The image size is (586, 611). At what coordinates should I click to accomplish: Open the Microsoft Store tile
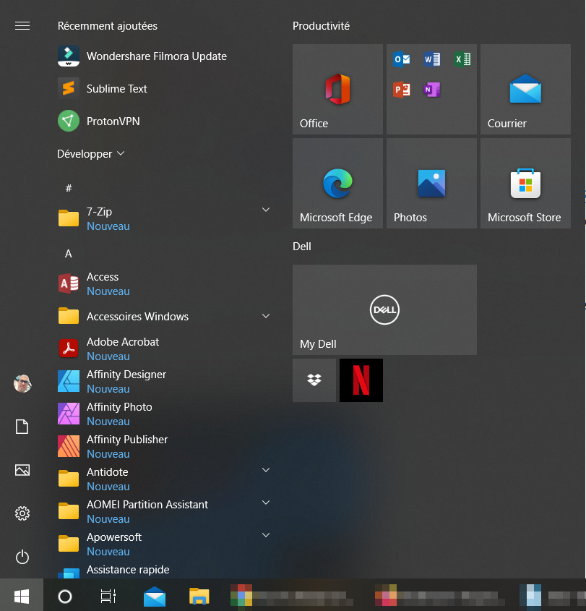point(525,183)
